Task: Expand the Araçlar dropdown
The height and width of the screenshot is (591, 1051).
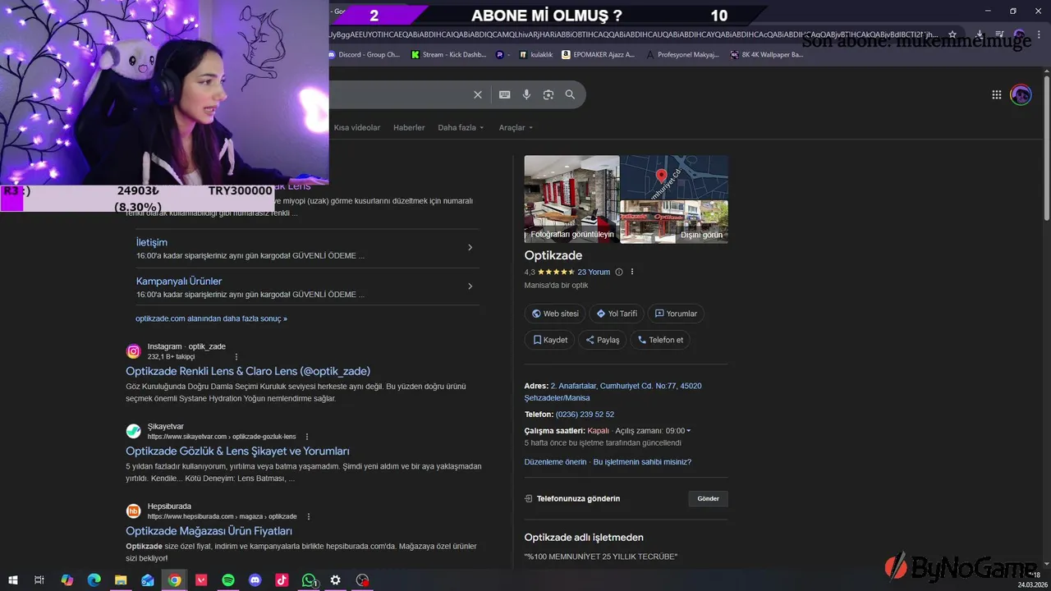Action: 516,128
